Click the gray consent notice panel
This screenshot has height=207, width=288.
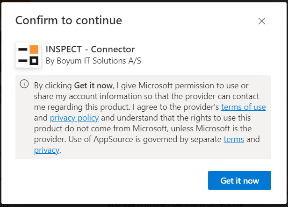(143, 117)
